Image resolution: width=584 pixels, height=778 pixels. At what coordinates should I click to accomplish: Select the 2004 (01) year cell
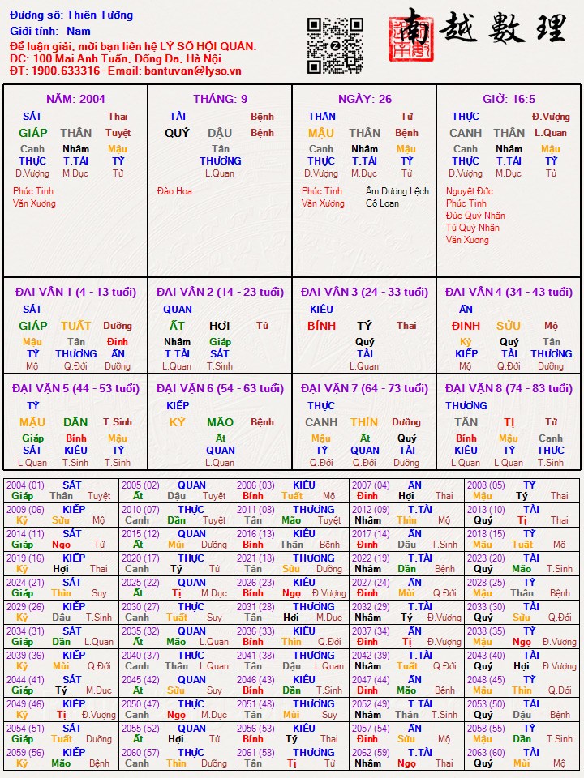(x=26, y=485)
